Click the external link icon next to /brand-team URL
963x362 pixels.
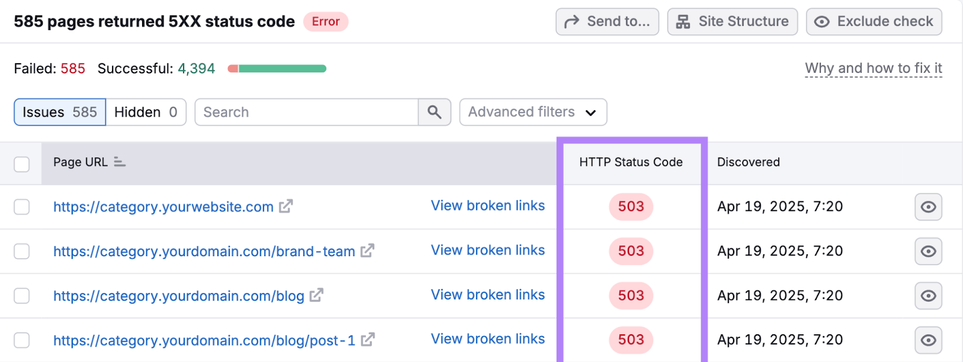point(369,251)
